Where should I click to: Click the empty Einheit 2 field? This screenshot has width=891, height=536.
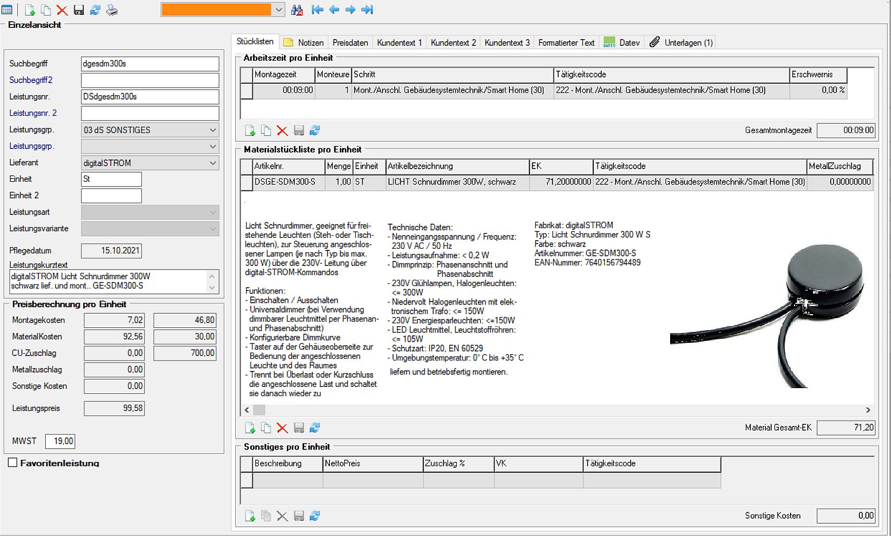tap(111, 195)
